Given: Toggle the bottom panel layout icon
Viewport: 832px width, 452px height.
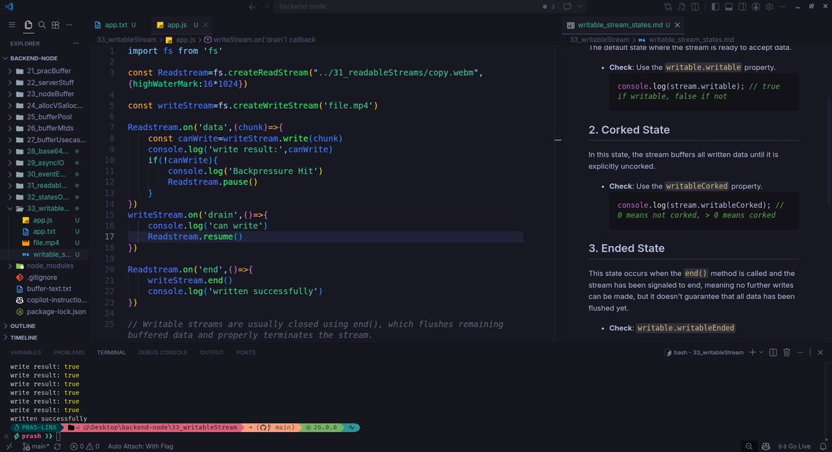Looking at the screenshot, I should tap(729, 7).
